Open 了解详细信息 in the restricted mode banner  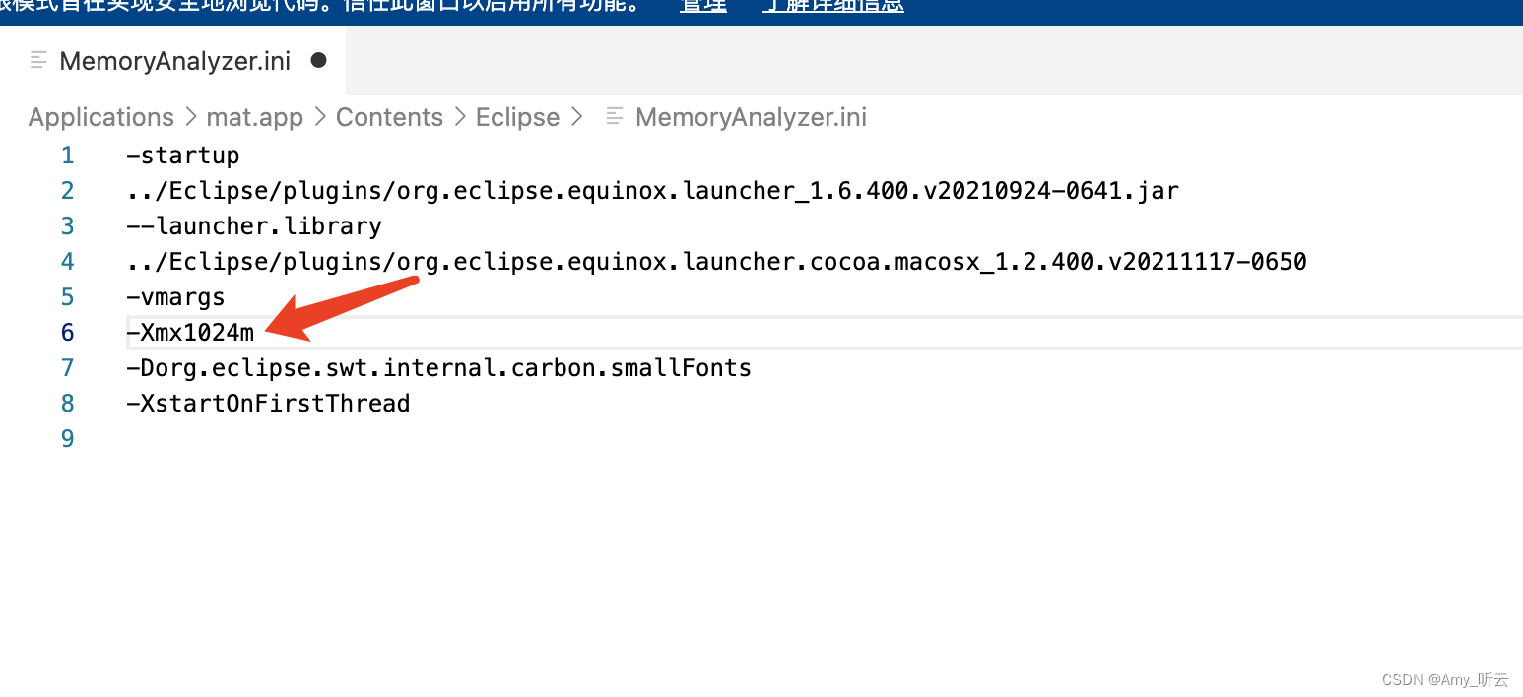832,5
